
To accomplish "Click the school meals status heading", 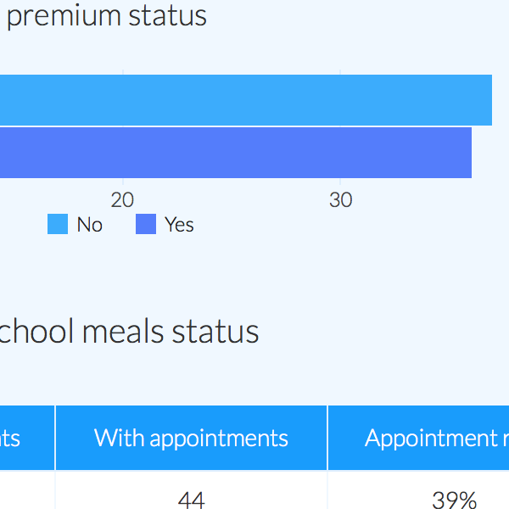I will [129, 331].
